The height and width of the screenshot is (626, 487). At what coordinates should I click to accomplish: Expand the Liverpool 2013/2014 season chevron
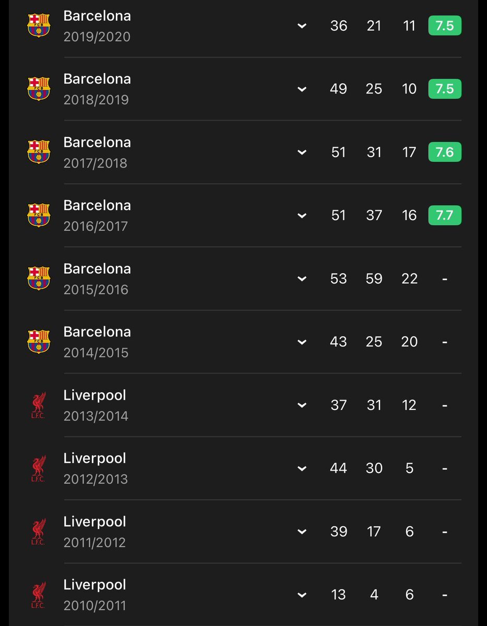pos(302,405)
